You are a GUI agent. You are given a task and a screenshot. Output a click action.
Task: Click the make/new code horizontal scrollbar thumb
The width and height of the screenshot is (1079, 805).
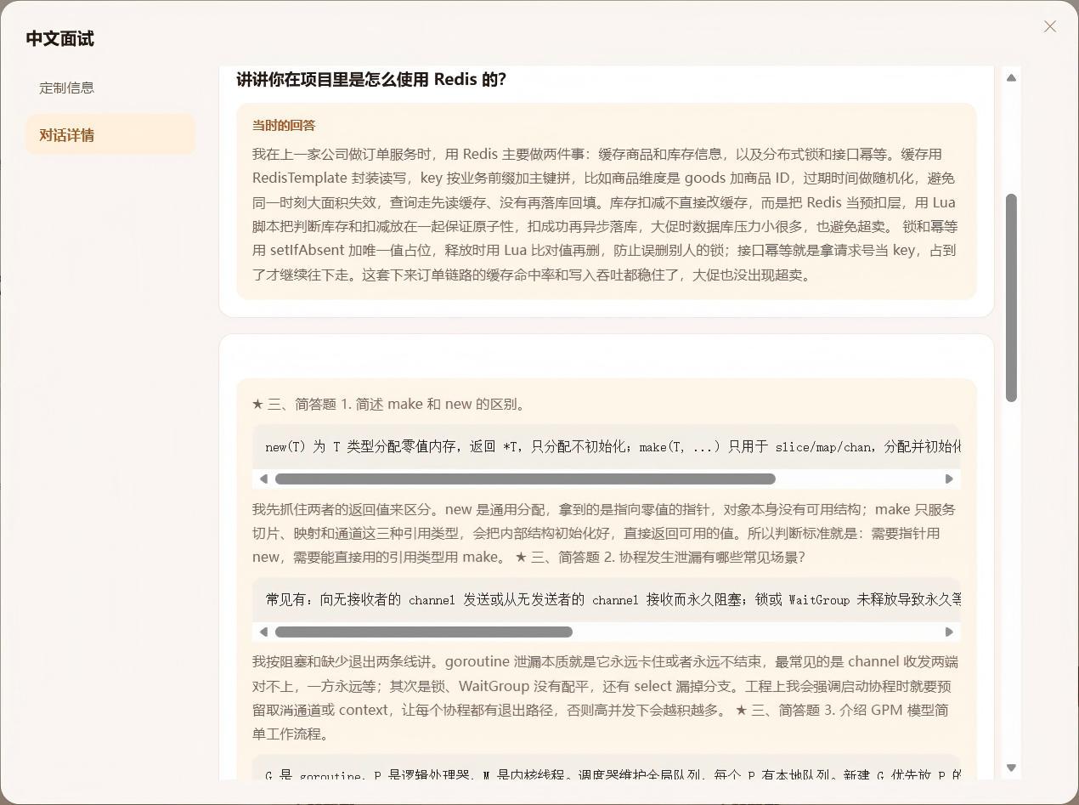(x=525, y=479)
